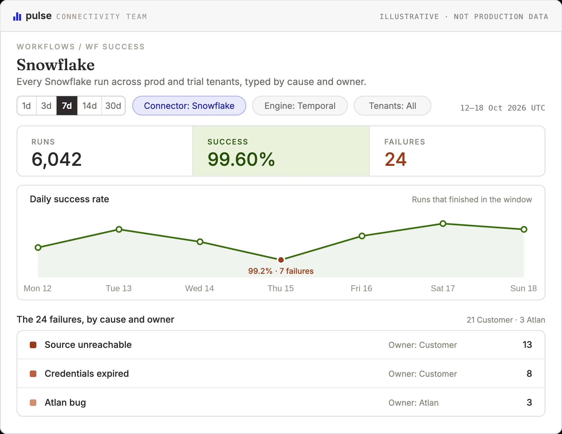Click 'Owner: Customer' in Credentials expired row
Screen dimensions: 562x434
pyautogui.click(x=423, y=374)
